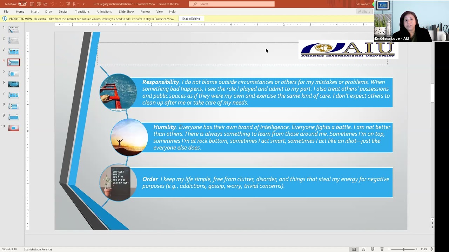The width and height of the screenshot is (449, 252).
Task: Select Normal view icon in status bar
Action: tap(354, 249)
